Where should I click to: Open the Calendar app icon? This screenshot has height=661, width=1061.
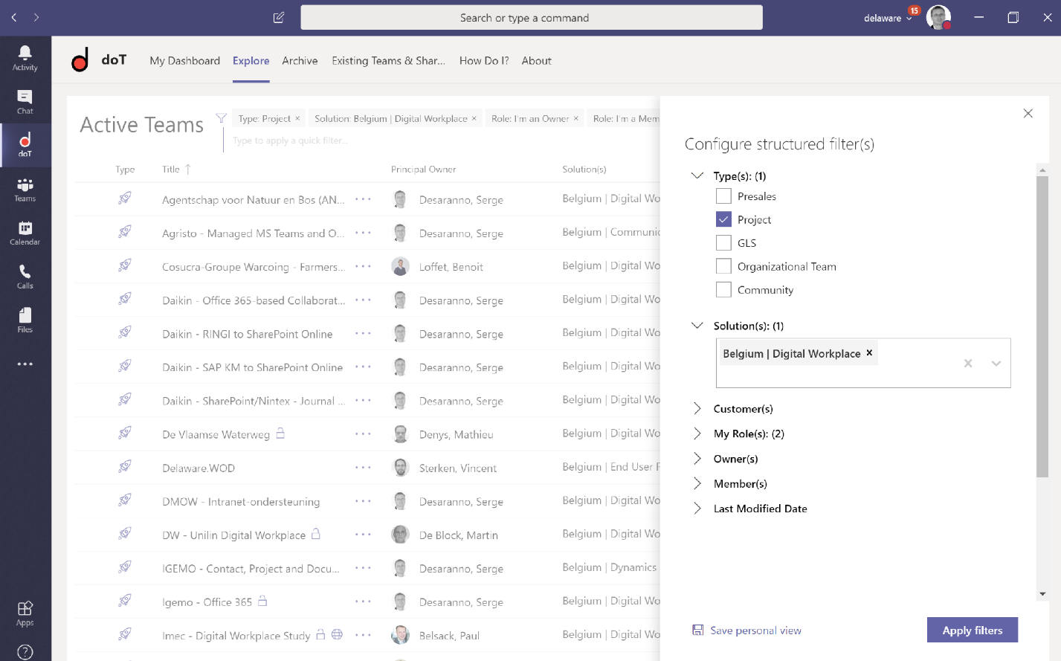click(25, 233)
